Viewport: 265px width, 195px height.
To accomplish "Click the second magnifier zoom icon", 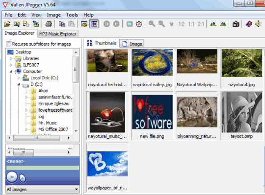I will [161, 24].
